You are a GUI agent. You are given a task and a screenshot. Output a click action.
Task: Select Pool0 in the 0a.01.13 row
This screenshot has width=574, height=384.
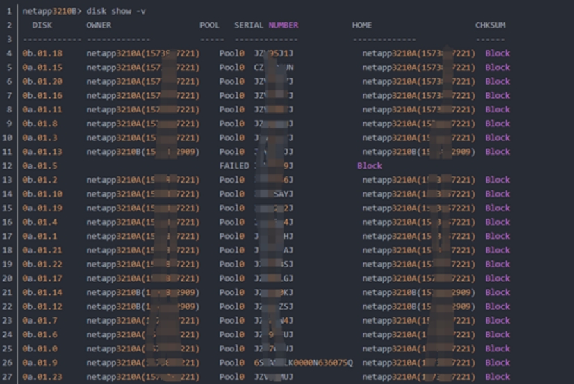(x=231, y=152)
